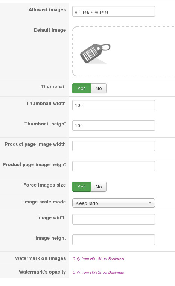
Task: Set Thumbnail toggle to No
Action: click(99, 89)
